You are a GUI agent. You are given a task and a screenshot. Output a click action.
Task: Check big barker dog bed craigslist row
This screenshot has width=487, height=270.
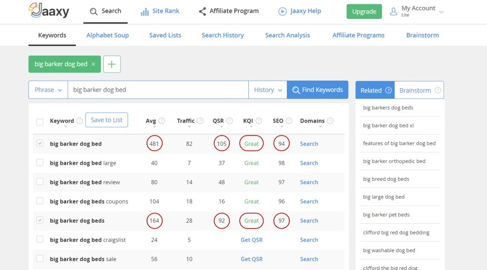click(x=40, y=239)
